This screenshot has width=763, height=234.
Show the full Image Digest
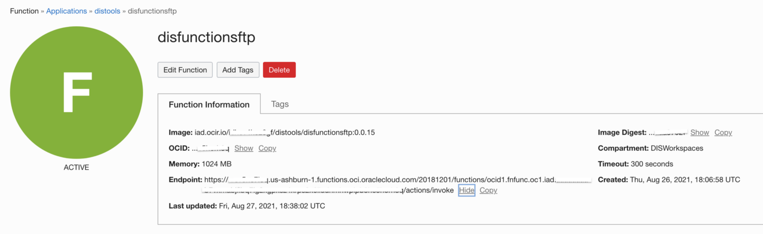(700, 133)
